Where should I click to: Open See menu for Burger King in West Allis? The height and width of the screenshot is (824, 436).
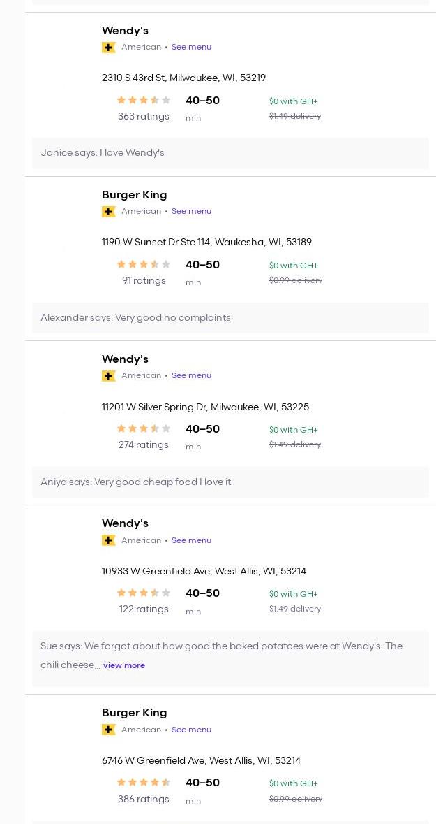click(x=191, y=730)
